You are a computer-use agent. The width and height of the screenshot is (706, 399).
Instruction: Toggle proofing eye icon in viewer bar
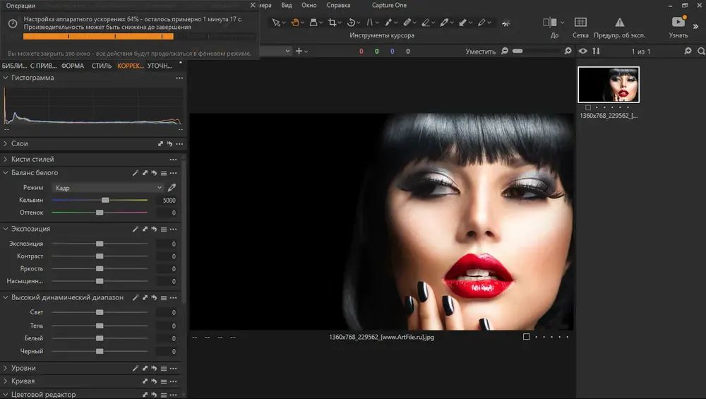tap(582, 51)
